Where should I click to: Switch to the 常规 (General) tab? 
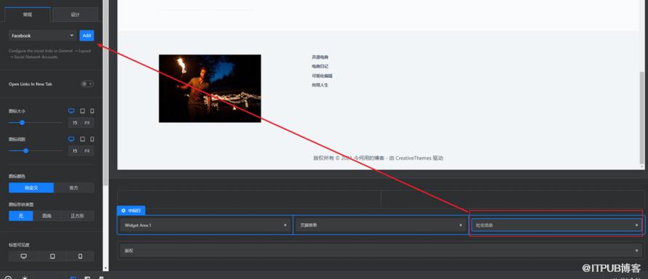coord(27,15)
